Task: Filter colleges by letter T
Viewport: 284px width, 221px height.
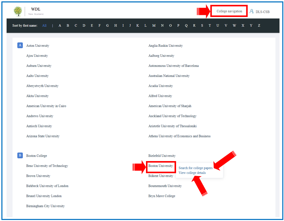Action: tap(210, 26)
